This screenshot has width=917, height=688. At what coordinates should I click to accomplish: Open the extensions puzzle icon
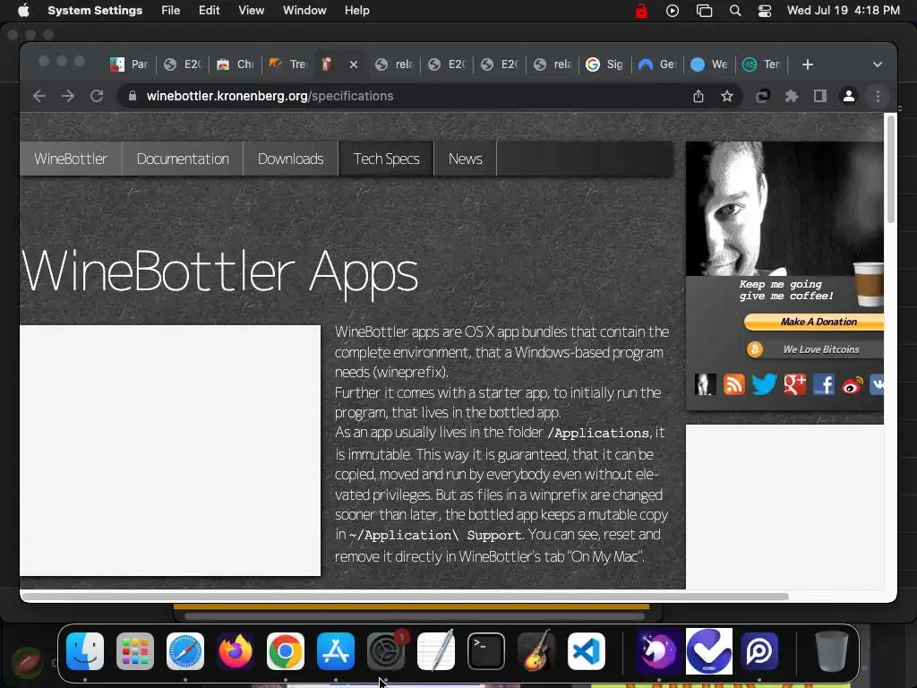tap(792, 96)
